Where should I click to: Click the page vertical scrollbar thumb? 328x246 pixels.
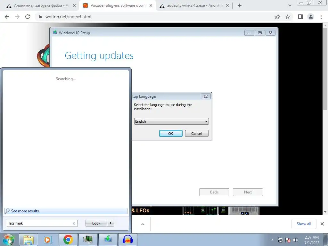[325, 69]
